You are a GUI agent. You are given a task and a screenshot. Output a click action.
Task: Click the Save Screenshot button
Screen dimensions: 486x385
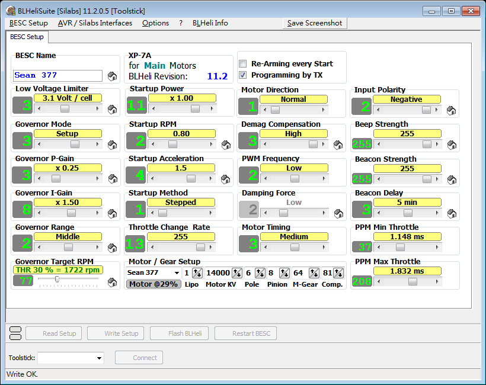coord(315,23)
